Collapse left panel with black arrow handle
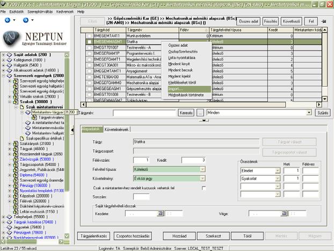This screenshot has height=251, width=334. pyautogui.click(x=72, y=130)
